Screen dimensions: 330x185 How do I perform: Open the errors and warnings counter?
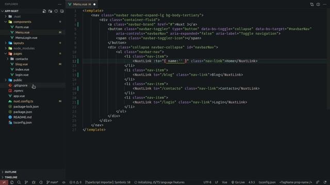click(75, 182)
